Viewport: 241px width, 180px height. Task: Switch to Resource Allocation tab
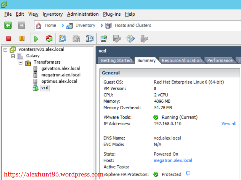[182, 60]
